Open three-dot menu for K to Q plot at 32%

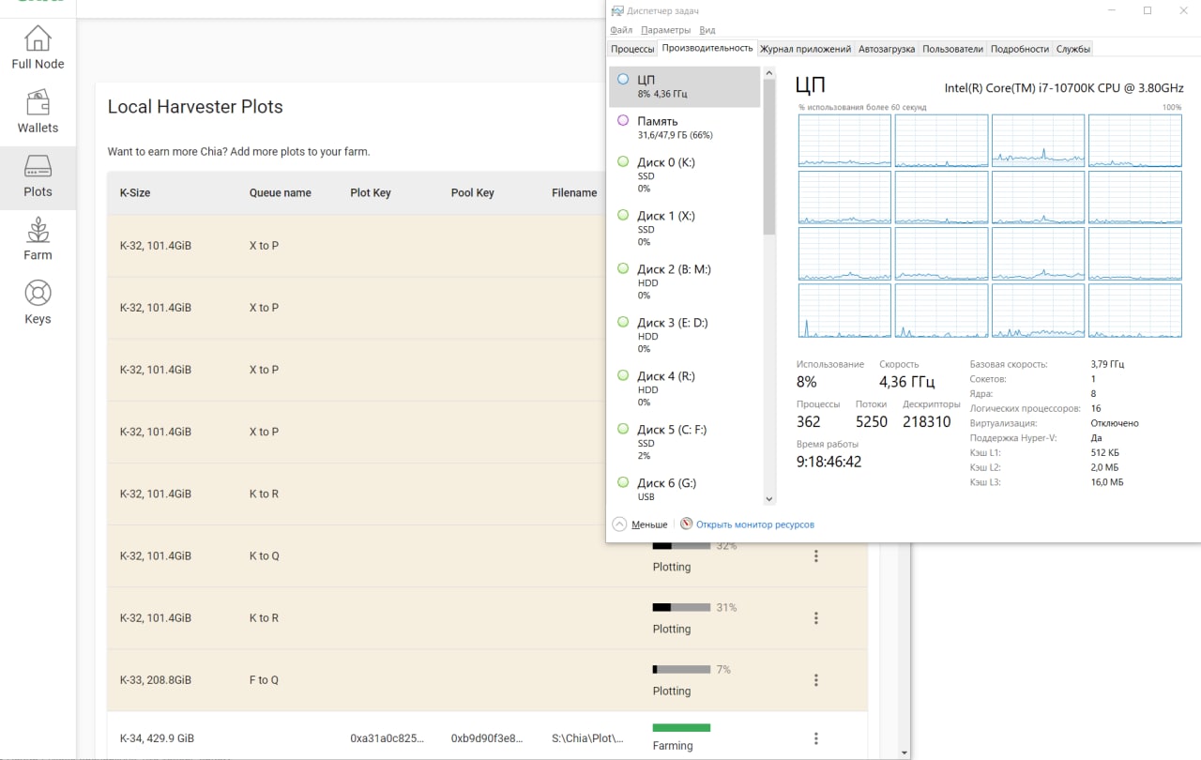pos(816,555)
